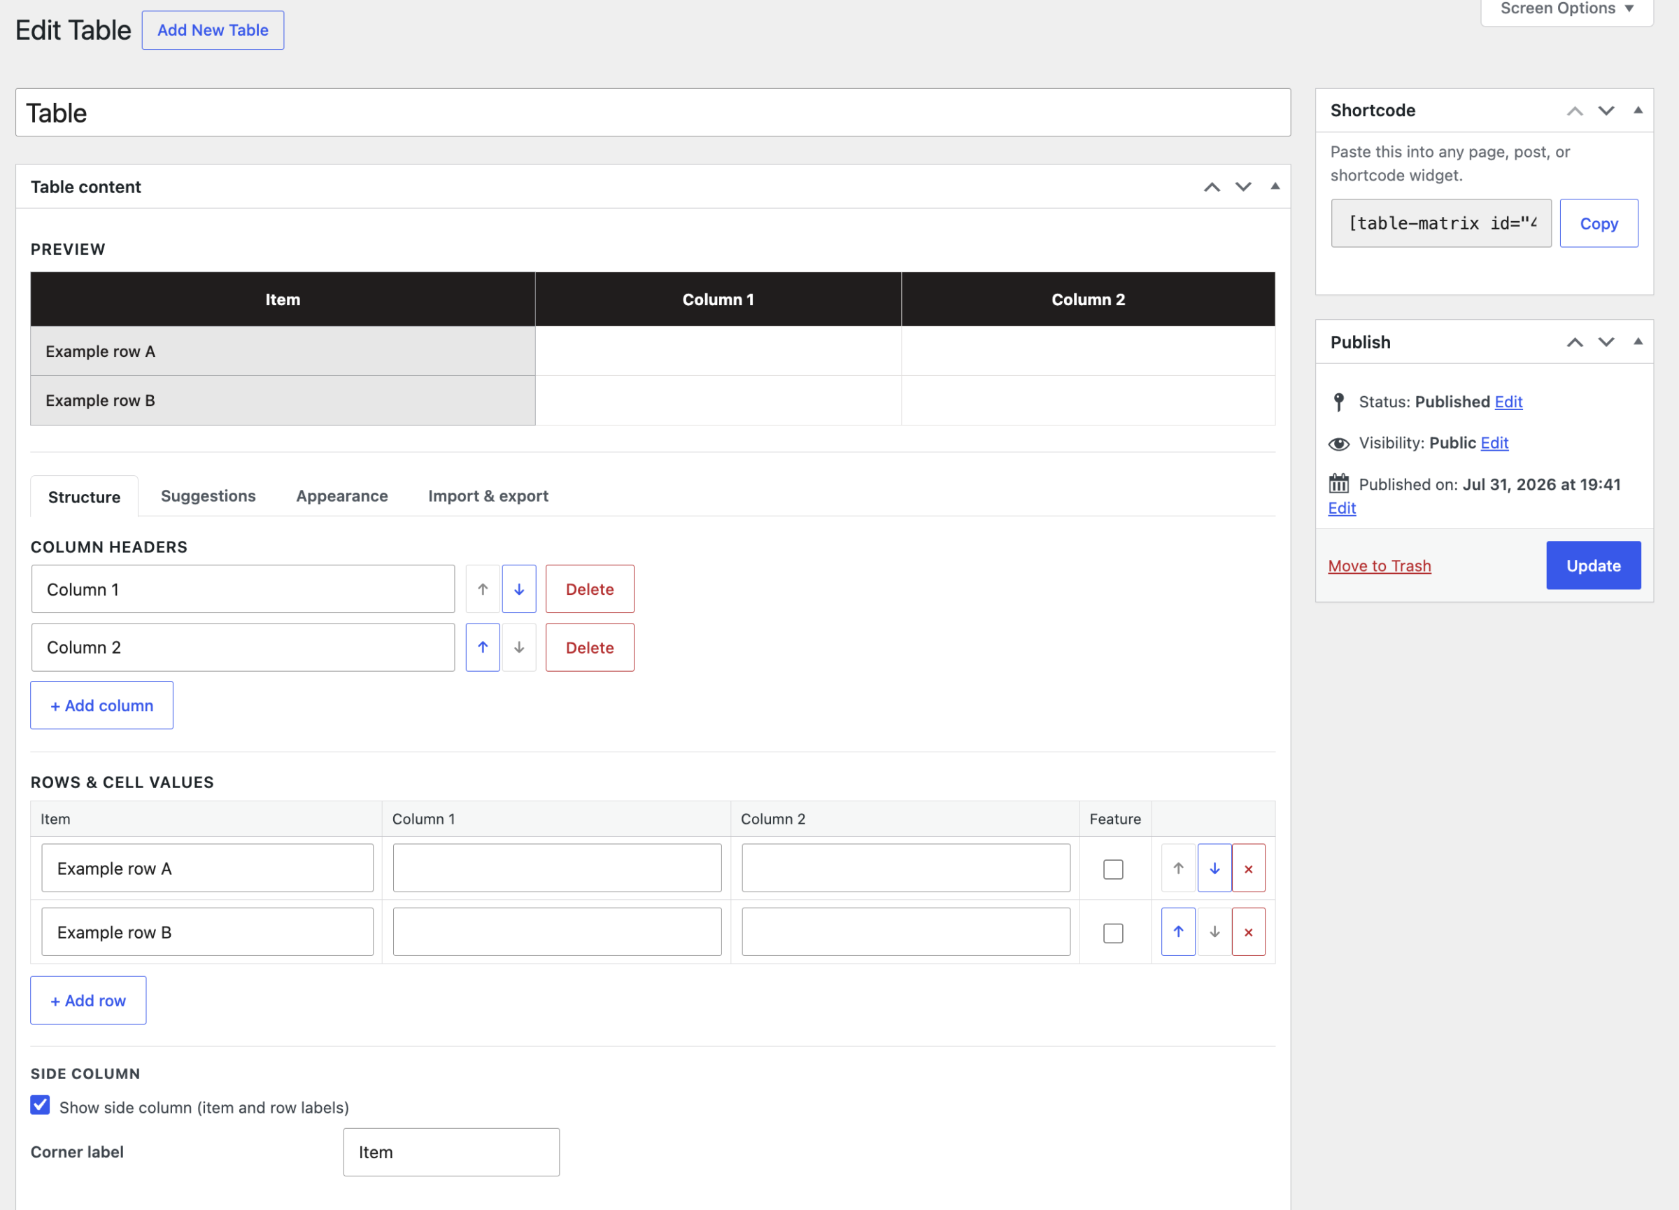Click the Example row B item field
The width and height of the screenshot is (1679, 1210).
pos(207,931)
